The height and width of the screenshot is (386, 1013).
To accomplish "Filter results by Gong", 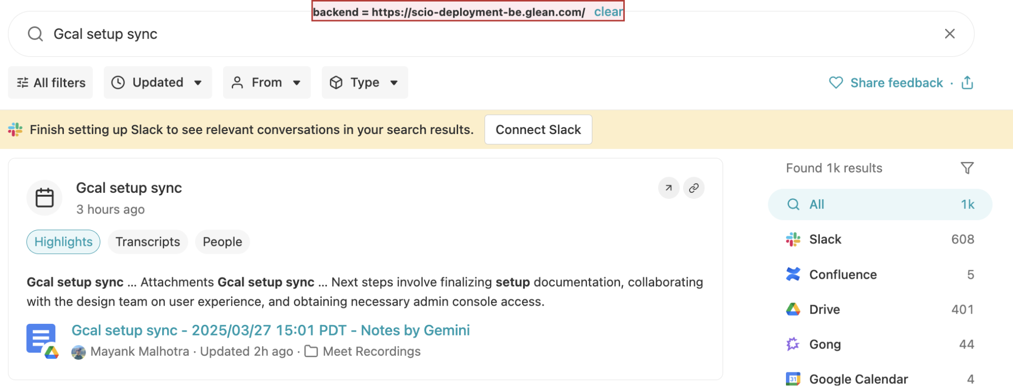I will pos(880,345).
